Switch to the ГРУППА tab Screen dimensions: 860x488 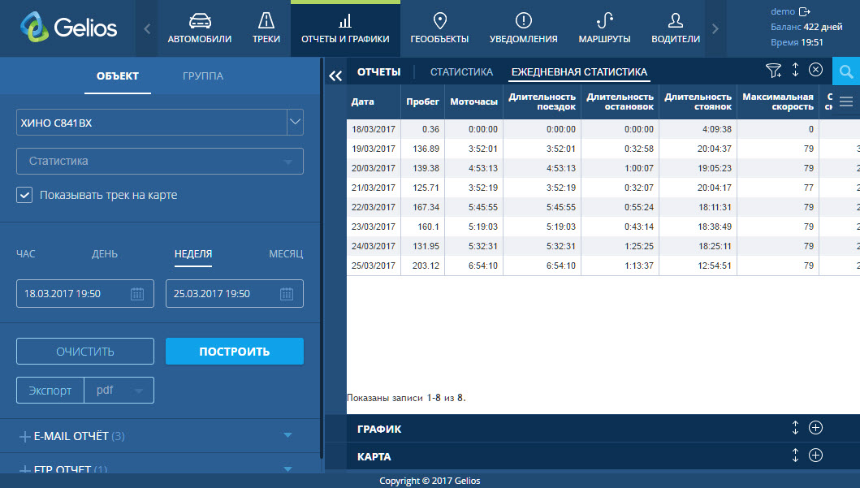pyautogui.click(x=203, y=76)
